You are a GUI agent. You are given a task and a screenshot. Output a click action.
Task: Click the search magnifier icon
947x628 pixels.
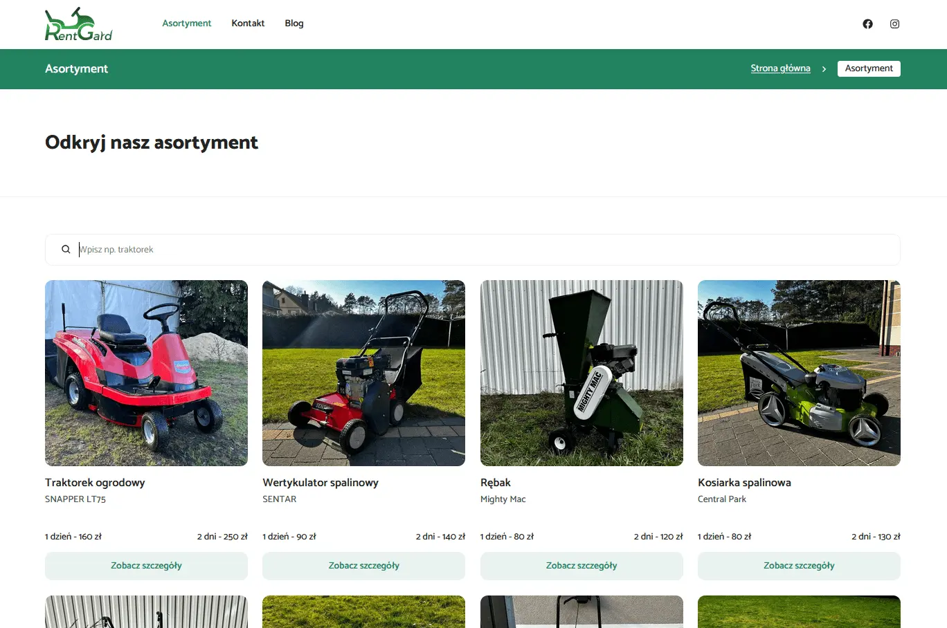click(66, 250)
